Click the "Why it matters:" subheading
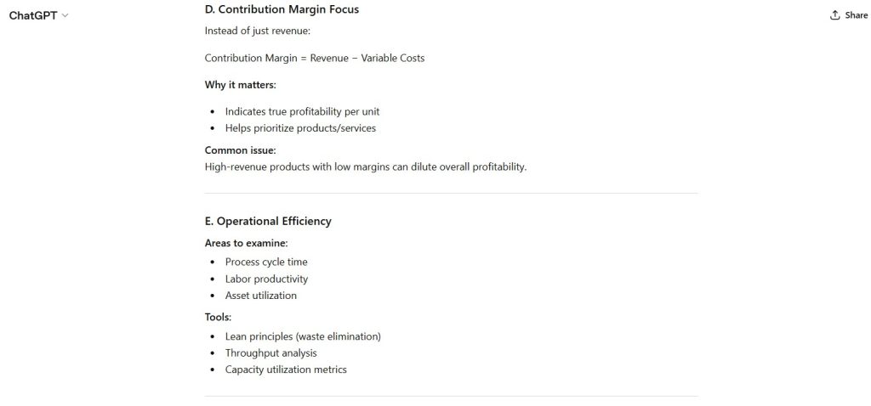This screenshot has width=871, height=406. (240, 85)
